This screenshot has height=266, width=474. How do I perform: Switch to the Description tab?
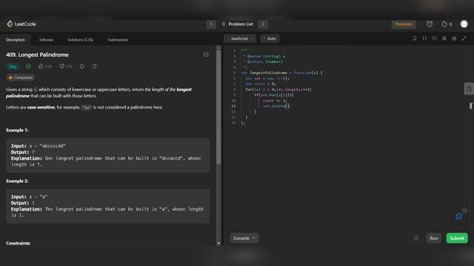16,40
